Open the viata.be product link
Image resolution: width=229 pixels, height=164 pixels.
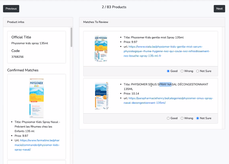tap(167, 51)
